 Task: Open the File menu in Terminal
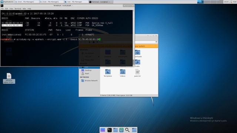2,8
